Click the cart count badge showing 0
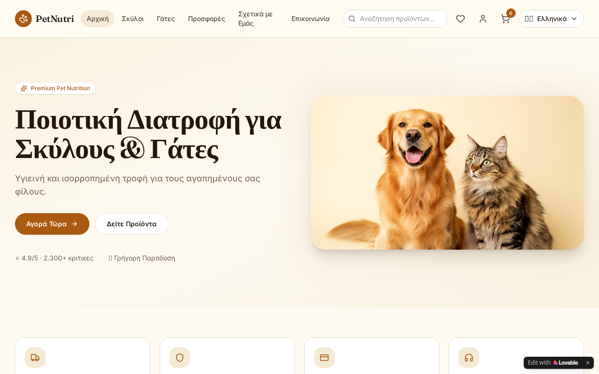Viewport: 599px width, 374px height. coord(511,13)
